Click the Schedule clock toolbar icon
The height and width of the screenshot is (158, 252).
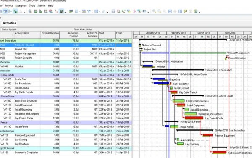pyautogui.click(x=118, y=11)
